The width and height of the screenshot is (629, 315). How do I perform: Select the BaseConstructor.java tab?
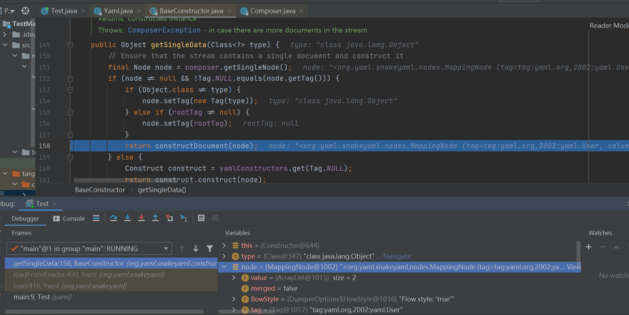[191, 11]
